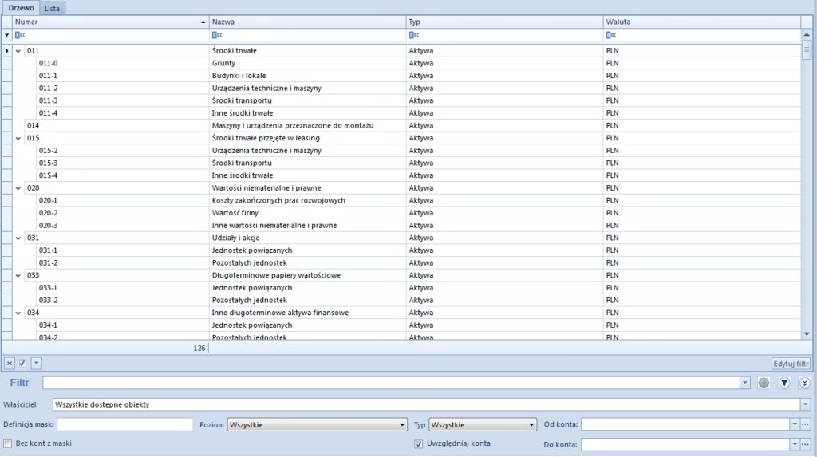Viewport: 817px width, 457px height.
Task: Apply filter using the funnel icon
Action: (x=784, y=383)
